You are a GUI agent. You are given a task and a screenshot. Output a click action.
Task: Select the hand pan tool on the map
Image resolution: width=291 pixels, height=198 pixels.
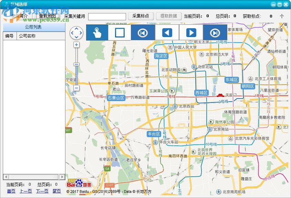click(x=97, y=33)
